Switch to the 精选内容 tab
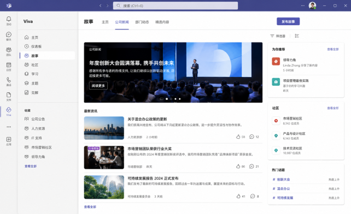 (x=162, y=22)
